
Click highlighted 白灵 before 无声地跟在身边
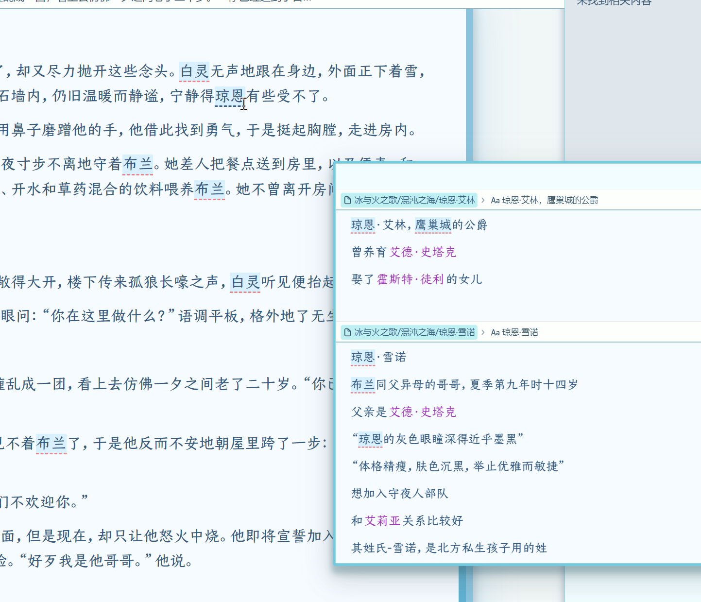tap(194, 71)
